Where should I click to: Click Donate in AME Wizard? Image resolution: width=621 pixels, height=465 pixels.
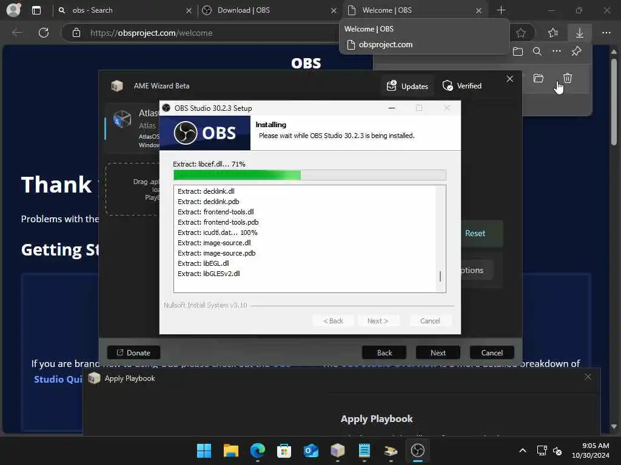[133, 353]
